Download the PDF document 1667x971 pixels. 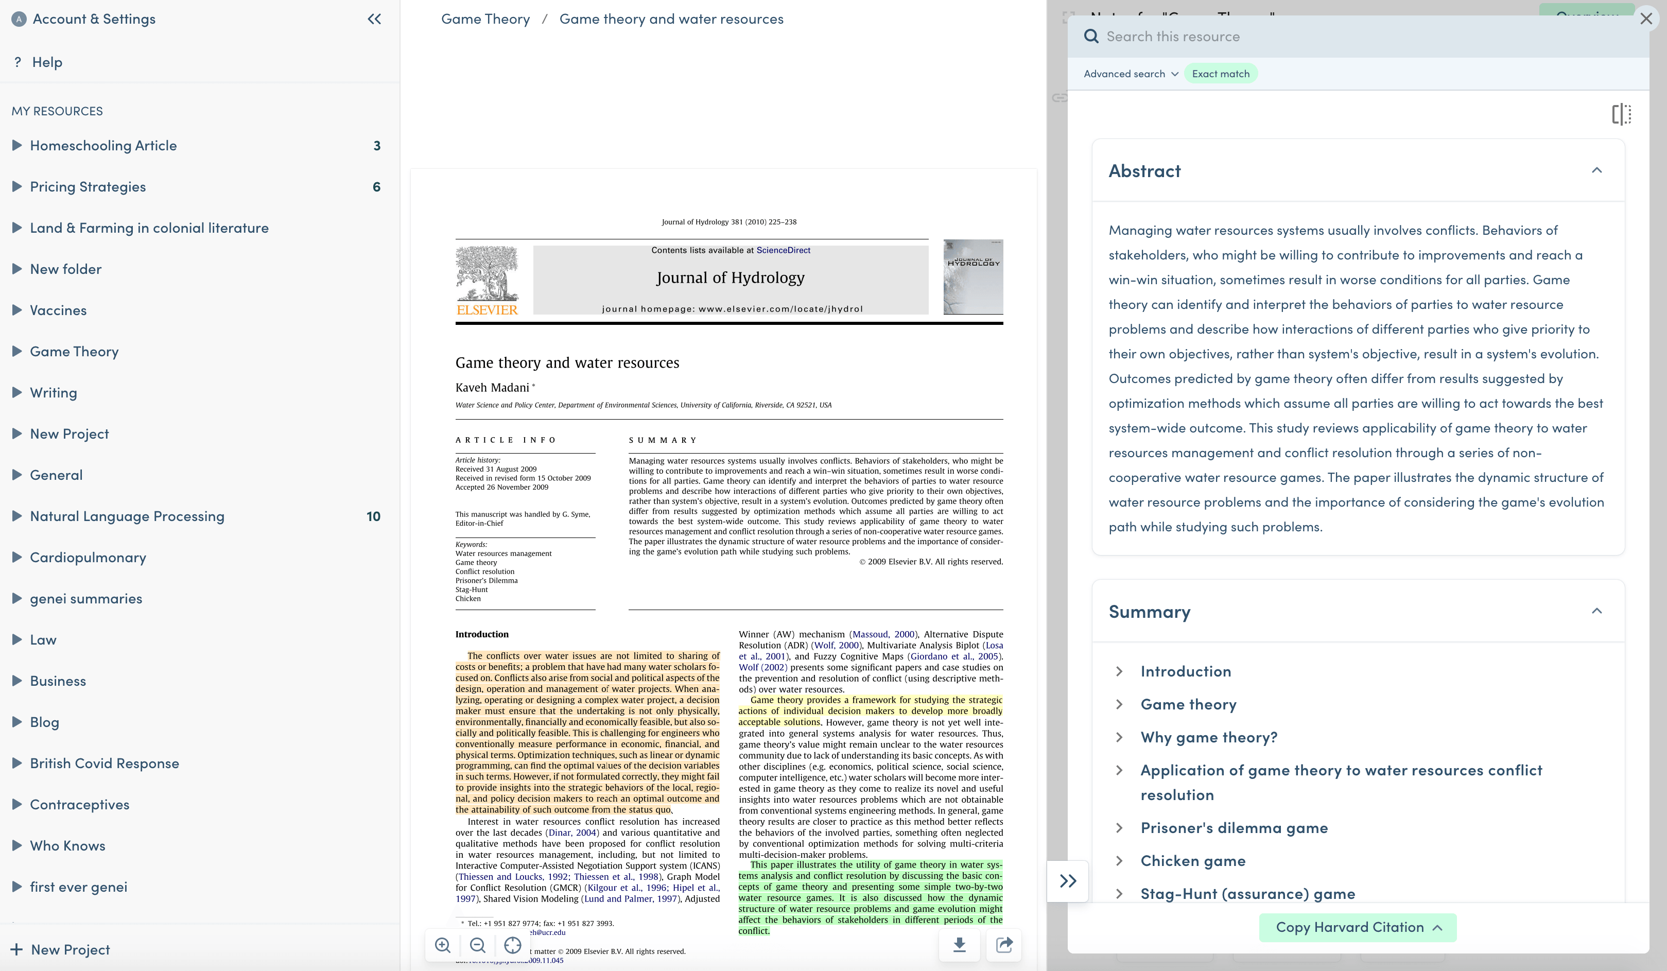[x=959, y=945]
